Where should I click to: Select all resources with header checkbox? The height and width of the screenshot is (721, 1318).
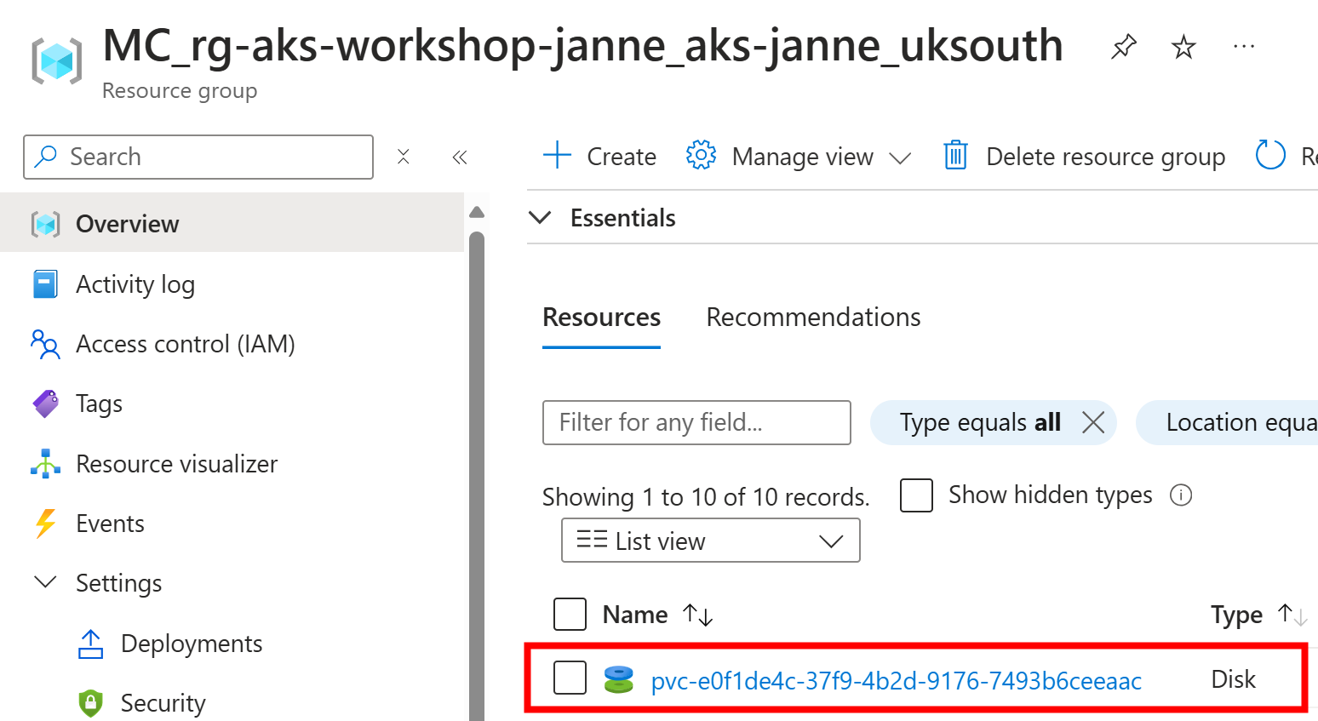click(x=570, y=614)
